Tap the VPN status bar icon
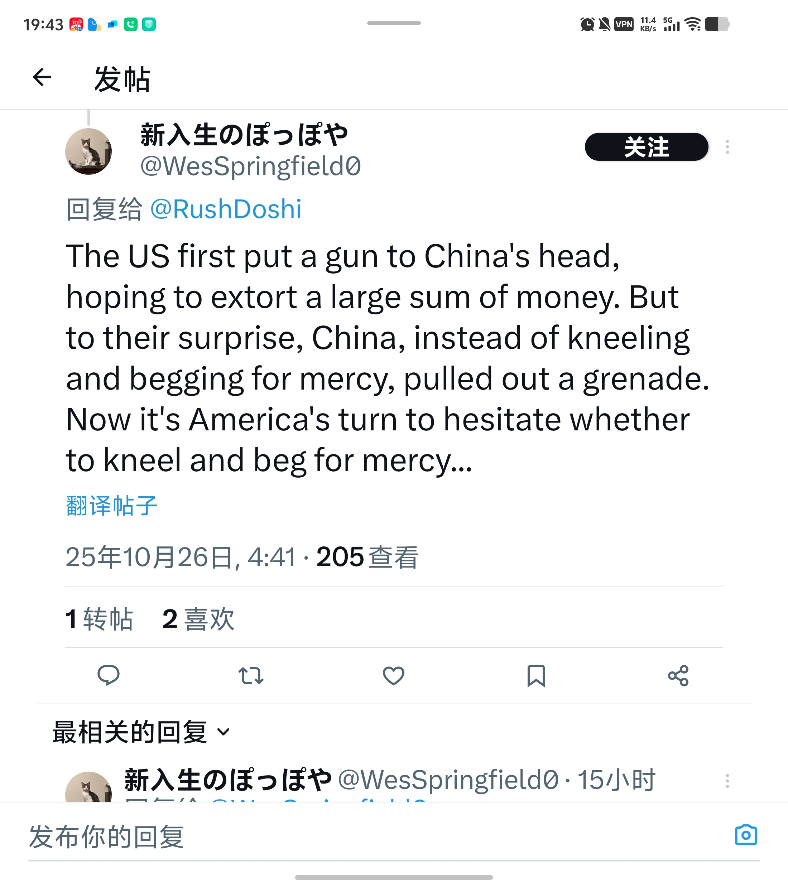Viewport: 788px width, 888px height. point(624,24)
